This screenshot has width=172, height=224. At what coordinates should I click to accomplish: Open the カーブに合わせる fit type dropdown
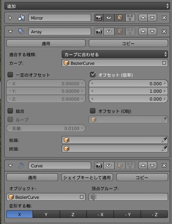[x=115, y=55]
